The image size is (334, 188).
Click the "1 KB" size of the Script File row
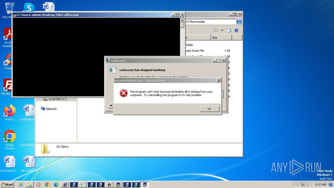click(x=227, y=51)
